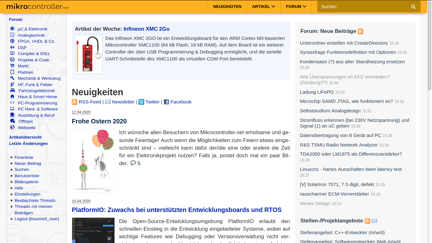Click the µC & Elektronik forum icon

coord(12,29)
